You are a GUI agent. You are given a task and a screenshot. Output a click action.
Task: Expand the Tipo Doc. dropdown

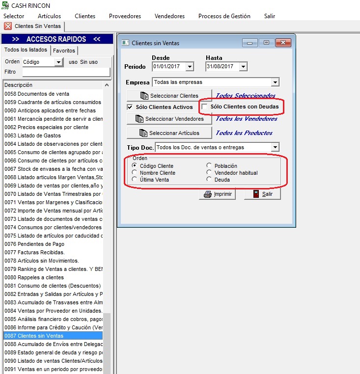(275, 147)
